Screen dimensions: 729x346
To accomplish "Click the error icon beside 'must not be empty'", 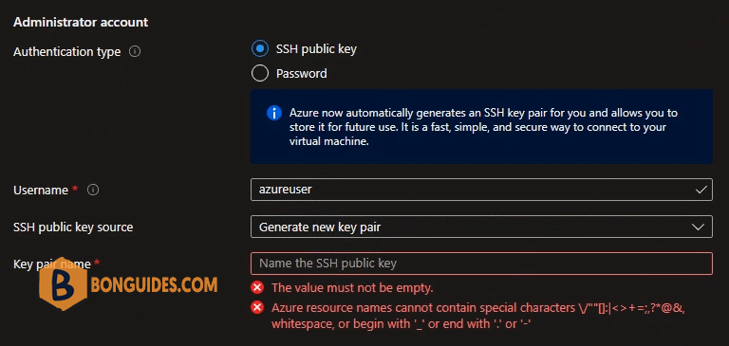I will click(256, 287).
